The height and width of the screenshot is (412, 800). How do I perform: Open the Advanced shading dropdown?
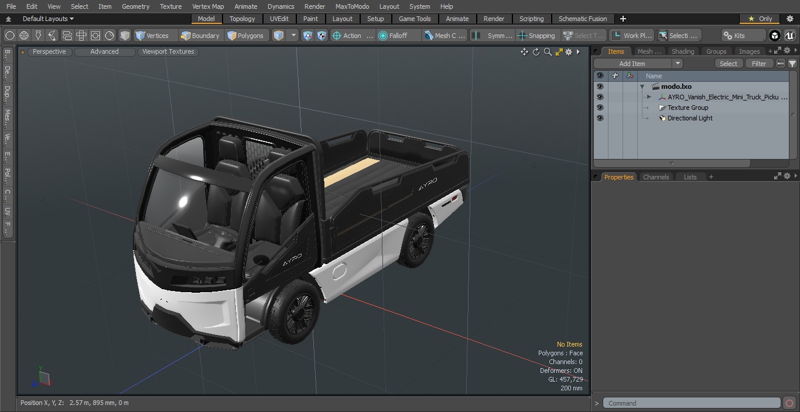click(104, 51)
